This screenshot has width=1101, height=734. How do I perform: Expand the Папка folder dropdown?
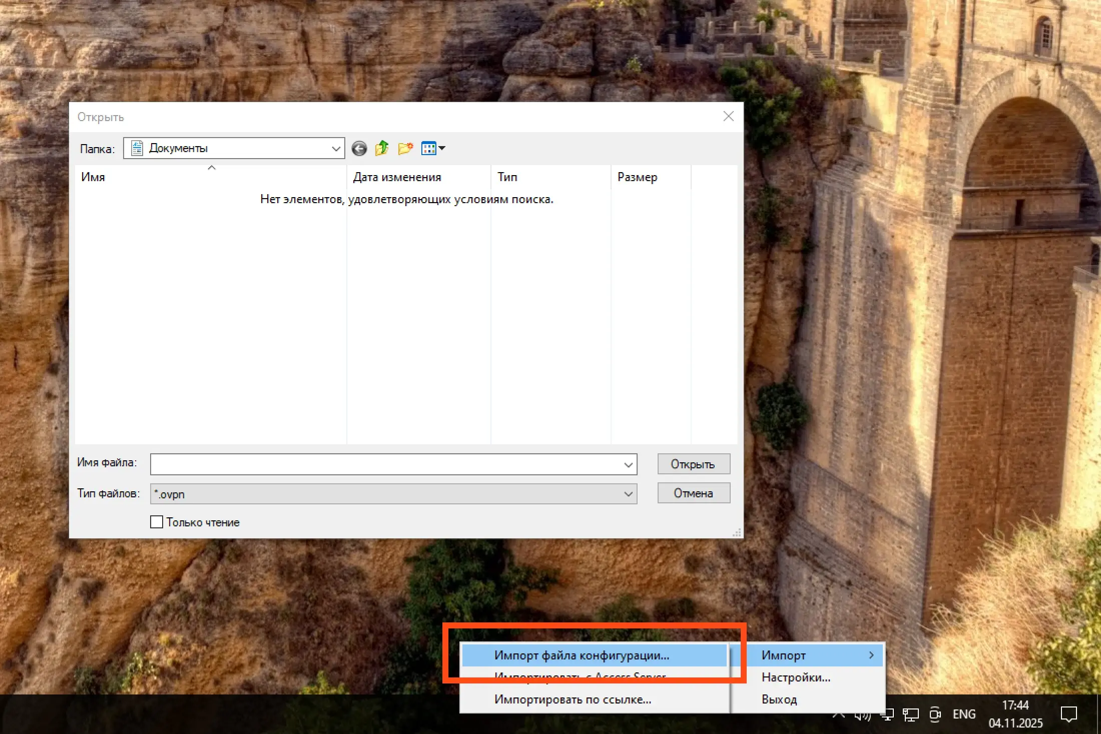pos(336,149)
